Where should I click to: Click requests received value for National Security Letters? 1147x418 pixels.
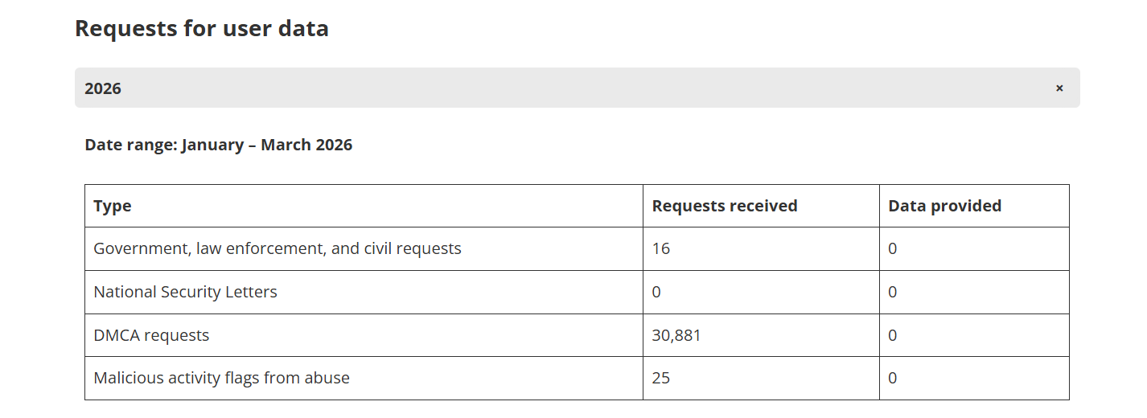click(656, 293)
